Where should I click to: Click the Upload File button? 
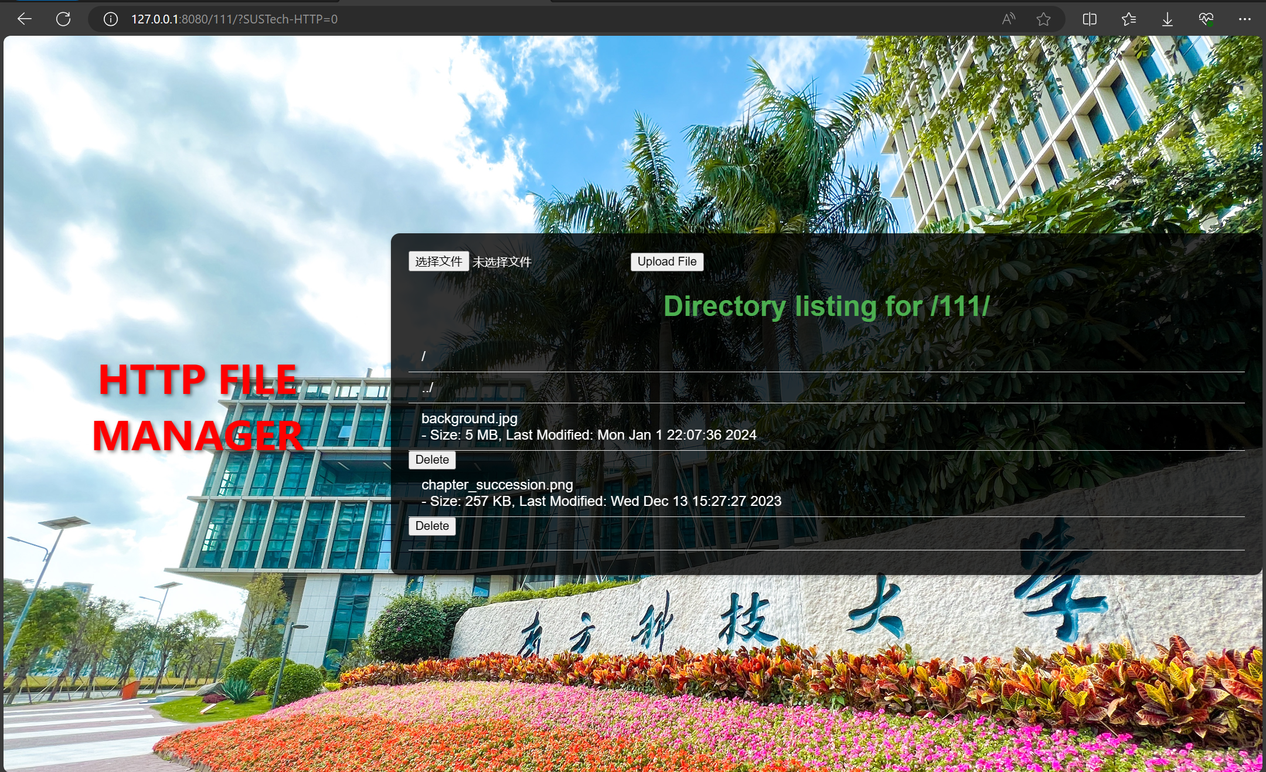pos(666,261)
